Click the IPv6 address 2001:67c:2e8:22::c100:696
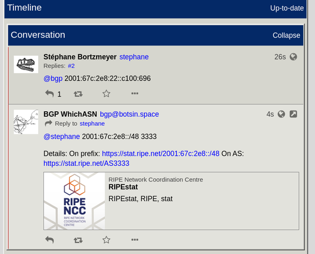Image resolution: width=315 pixels, height=254 pixels. point(107,79)
